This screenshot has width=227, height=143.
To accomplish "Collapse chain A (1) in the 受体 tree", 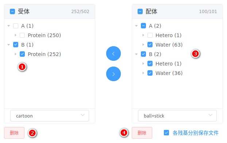I will tap(9, 26).
